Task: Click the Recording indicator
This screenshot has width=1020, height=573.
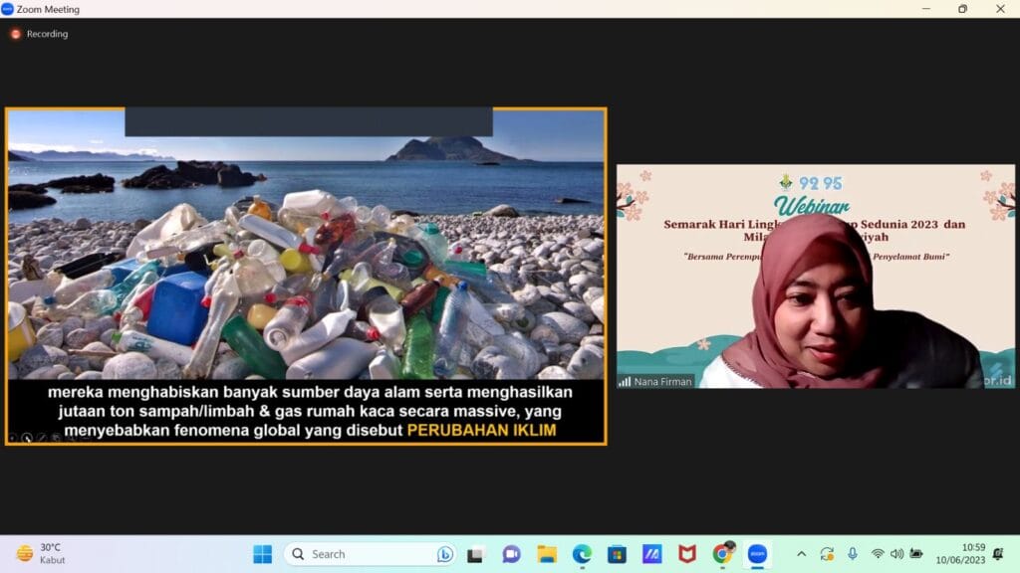Action: pyautogui.click(x=40, y=34)
